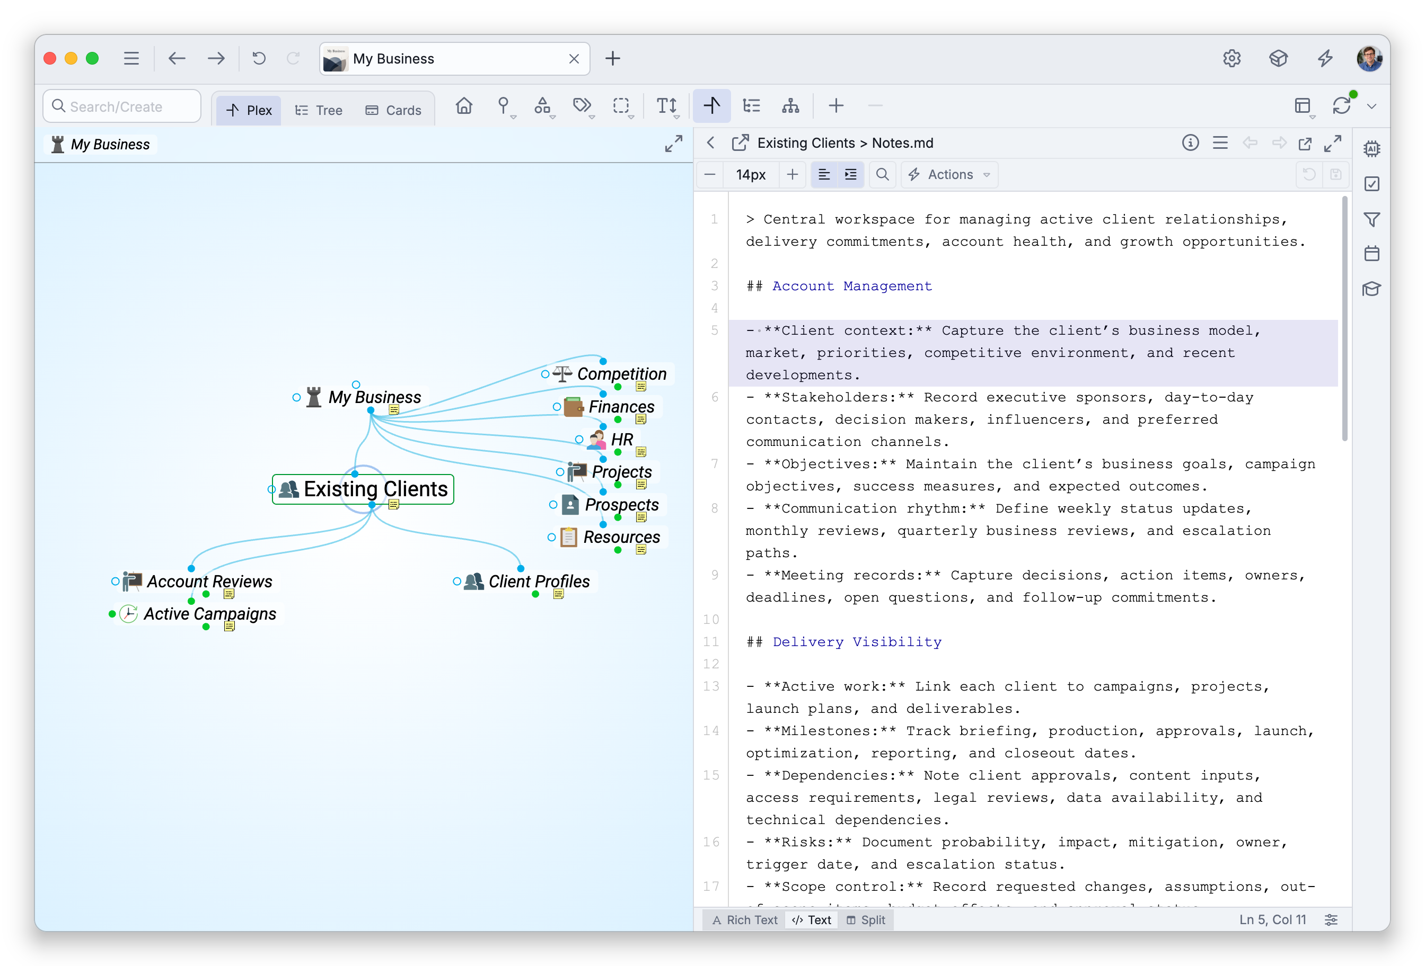The image size is (1425, 966).
Task: Open the filter funnel sidebar icon
Action: pos(1371,219)
